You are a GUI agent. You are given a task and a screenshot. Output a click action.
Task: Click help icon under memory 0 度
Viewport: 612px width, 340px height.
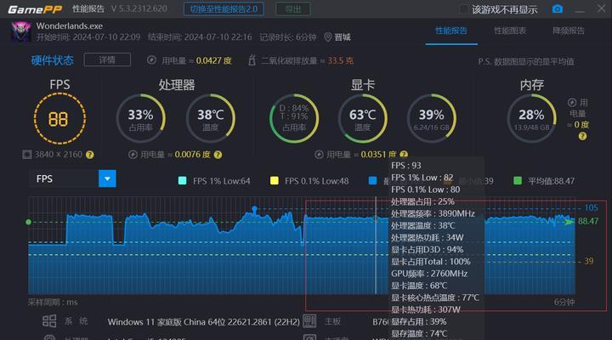click(x=582, y=136)
